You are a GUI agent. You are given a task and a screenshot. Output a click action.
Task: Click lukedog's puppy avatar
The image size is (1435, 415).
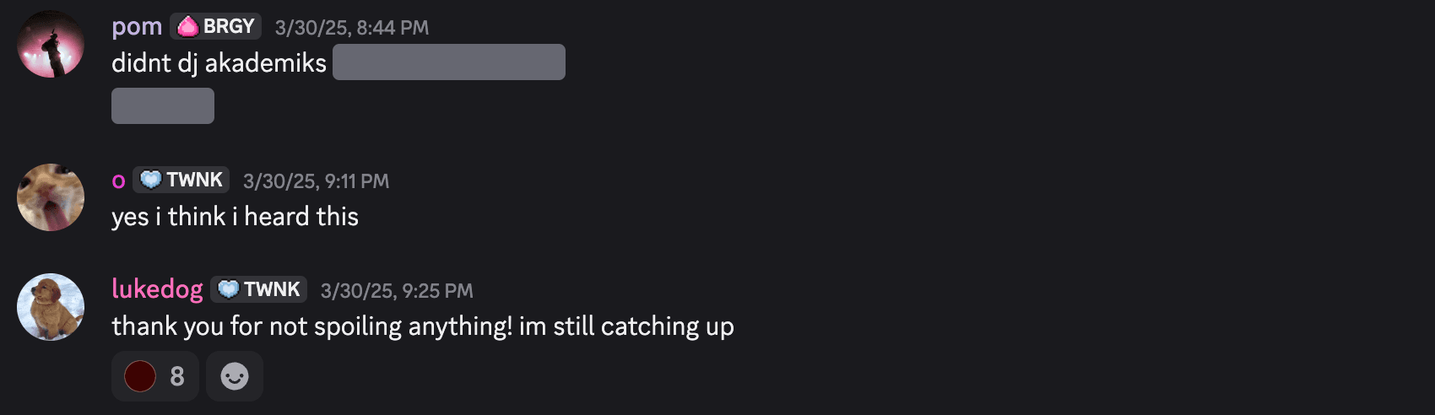(51, 307)
